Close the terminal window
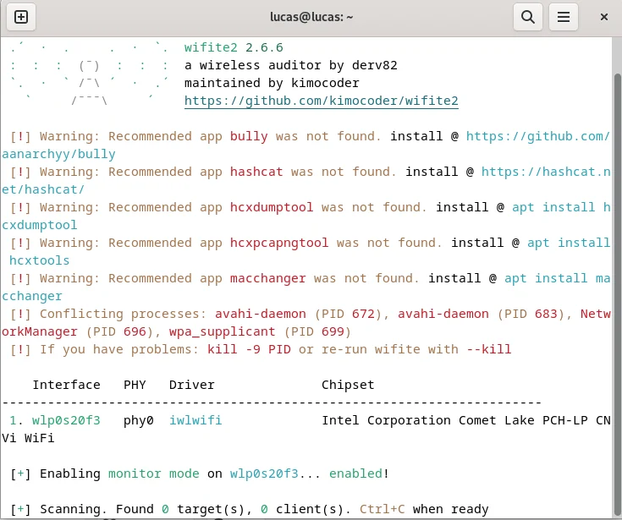 (x=603, y=17)
